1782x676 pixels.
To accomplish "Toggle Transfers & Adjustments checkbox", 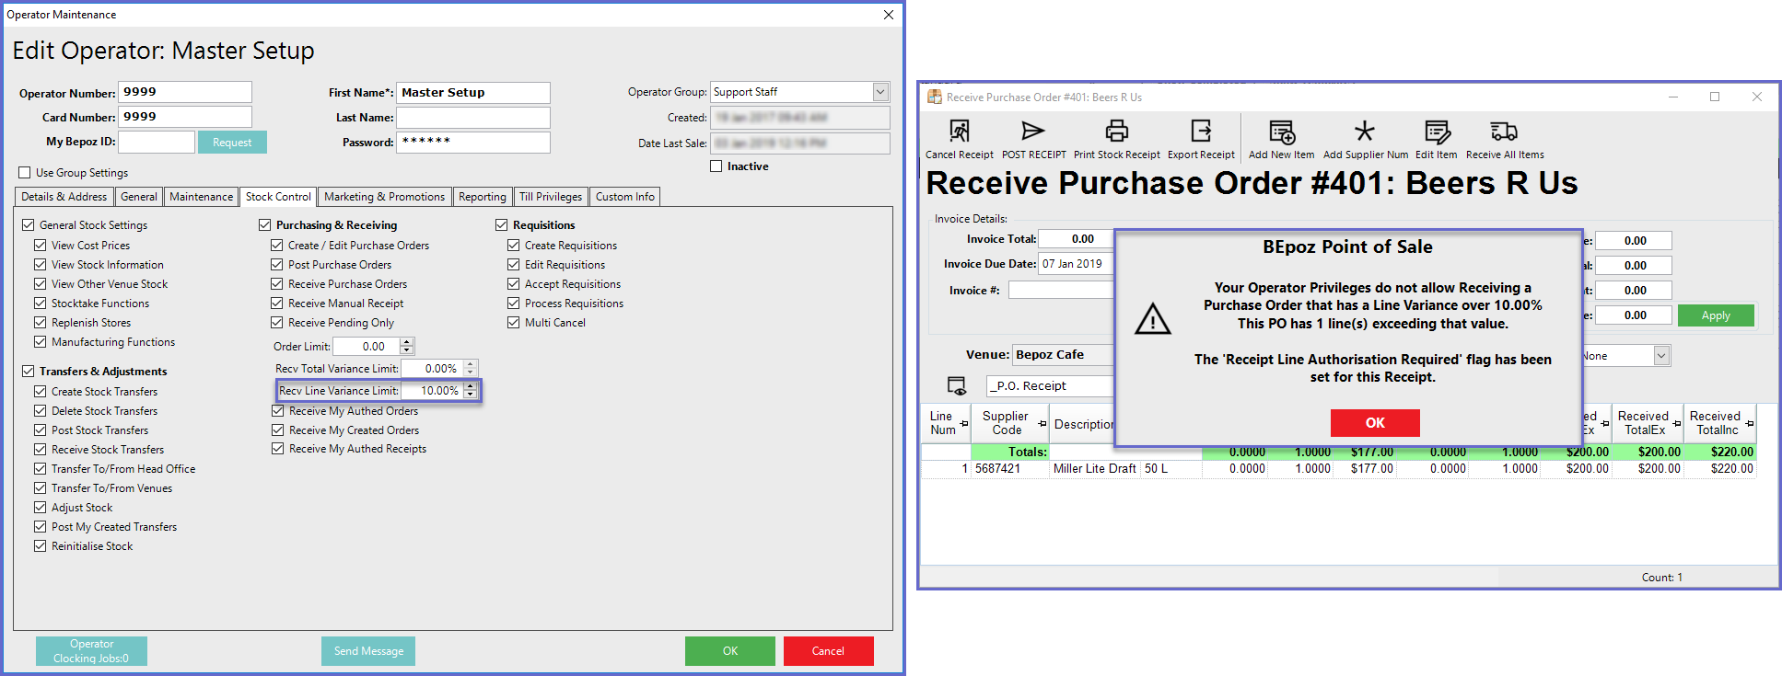I will [x=28, y=371].
